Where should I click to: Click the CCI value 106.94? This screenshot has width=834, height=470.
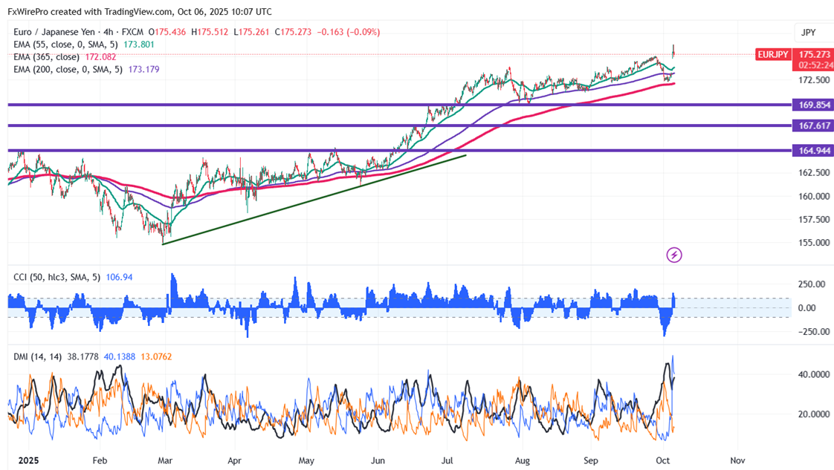coord(119,277)
